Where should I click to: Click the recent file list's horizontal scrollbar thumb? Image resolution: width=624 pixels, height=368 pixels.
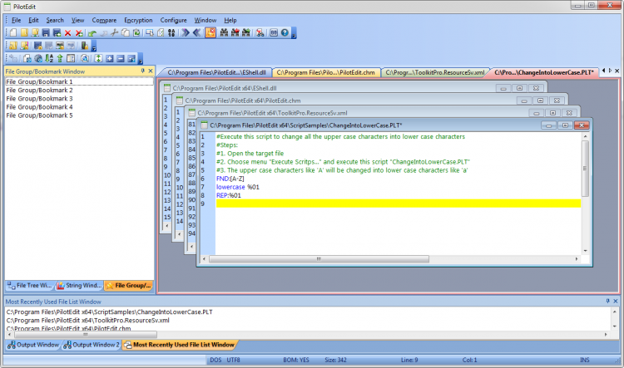(x=85, y=335)
